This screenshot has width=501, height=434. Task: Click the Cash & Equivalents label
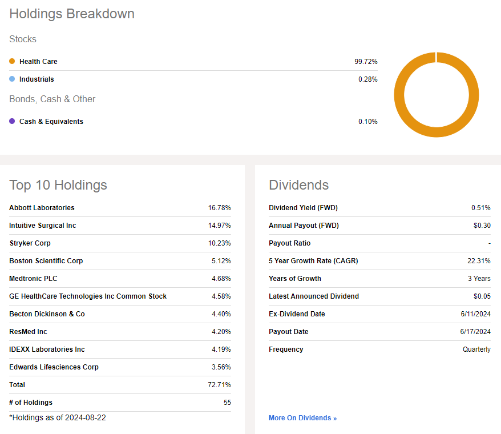pyautogui.click(x=51, y=121)
